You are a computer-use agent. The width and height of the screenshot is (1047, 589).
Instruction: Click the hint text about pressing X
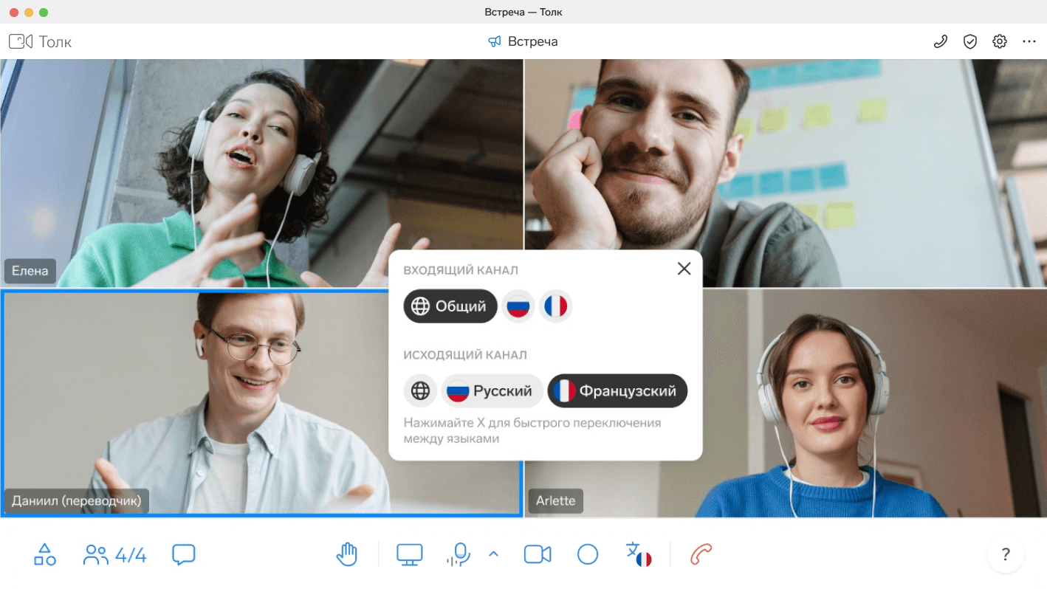[532, 431]
